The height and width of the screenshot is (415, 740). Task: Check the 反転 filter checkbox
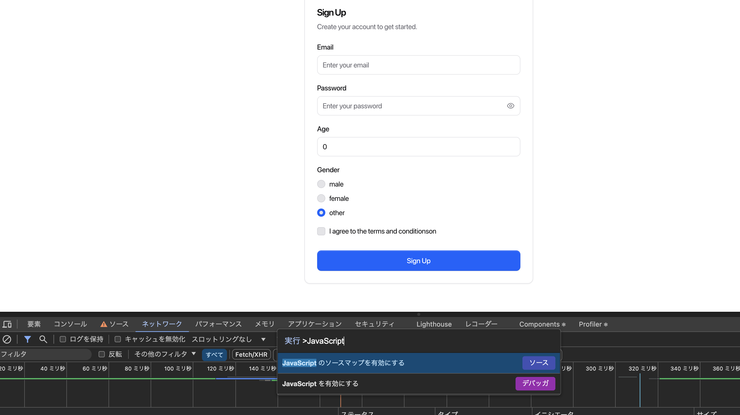point(101,354)
